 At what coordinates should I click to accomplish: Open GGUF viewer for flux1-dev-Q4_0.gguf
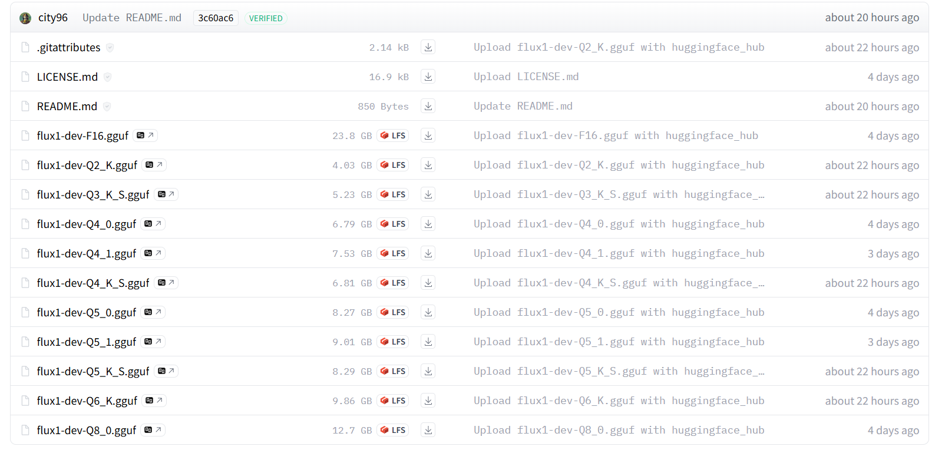pos(153,224)
